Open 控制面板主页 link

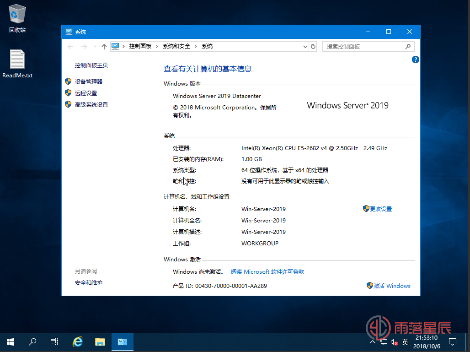tap(91, 65)
